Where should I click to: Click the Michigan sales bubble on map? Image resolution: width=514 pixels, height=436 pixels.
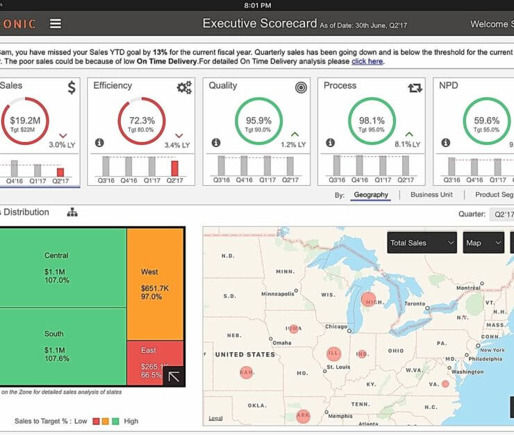click(368, 299)
